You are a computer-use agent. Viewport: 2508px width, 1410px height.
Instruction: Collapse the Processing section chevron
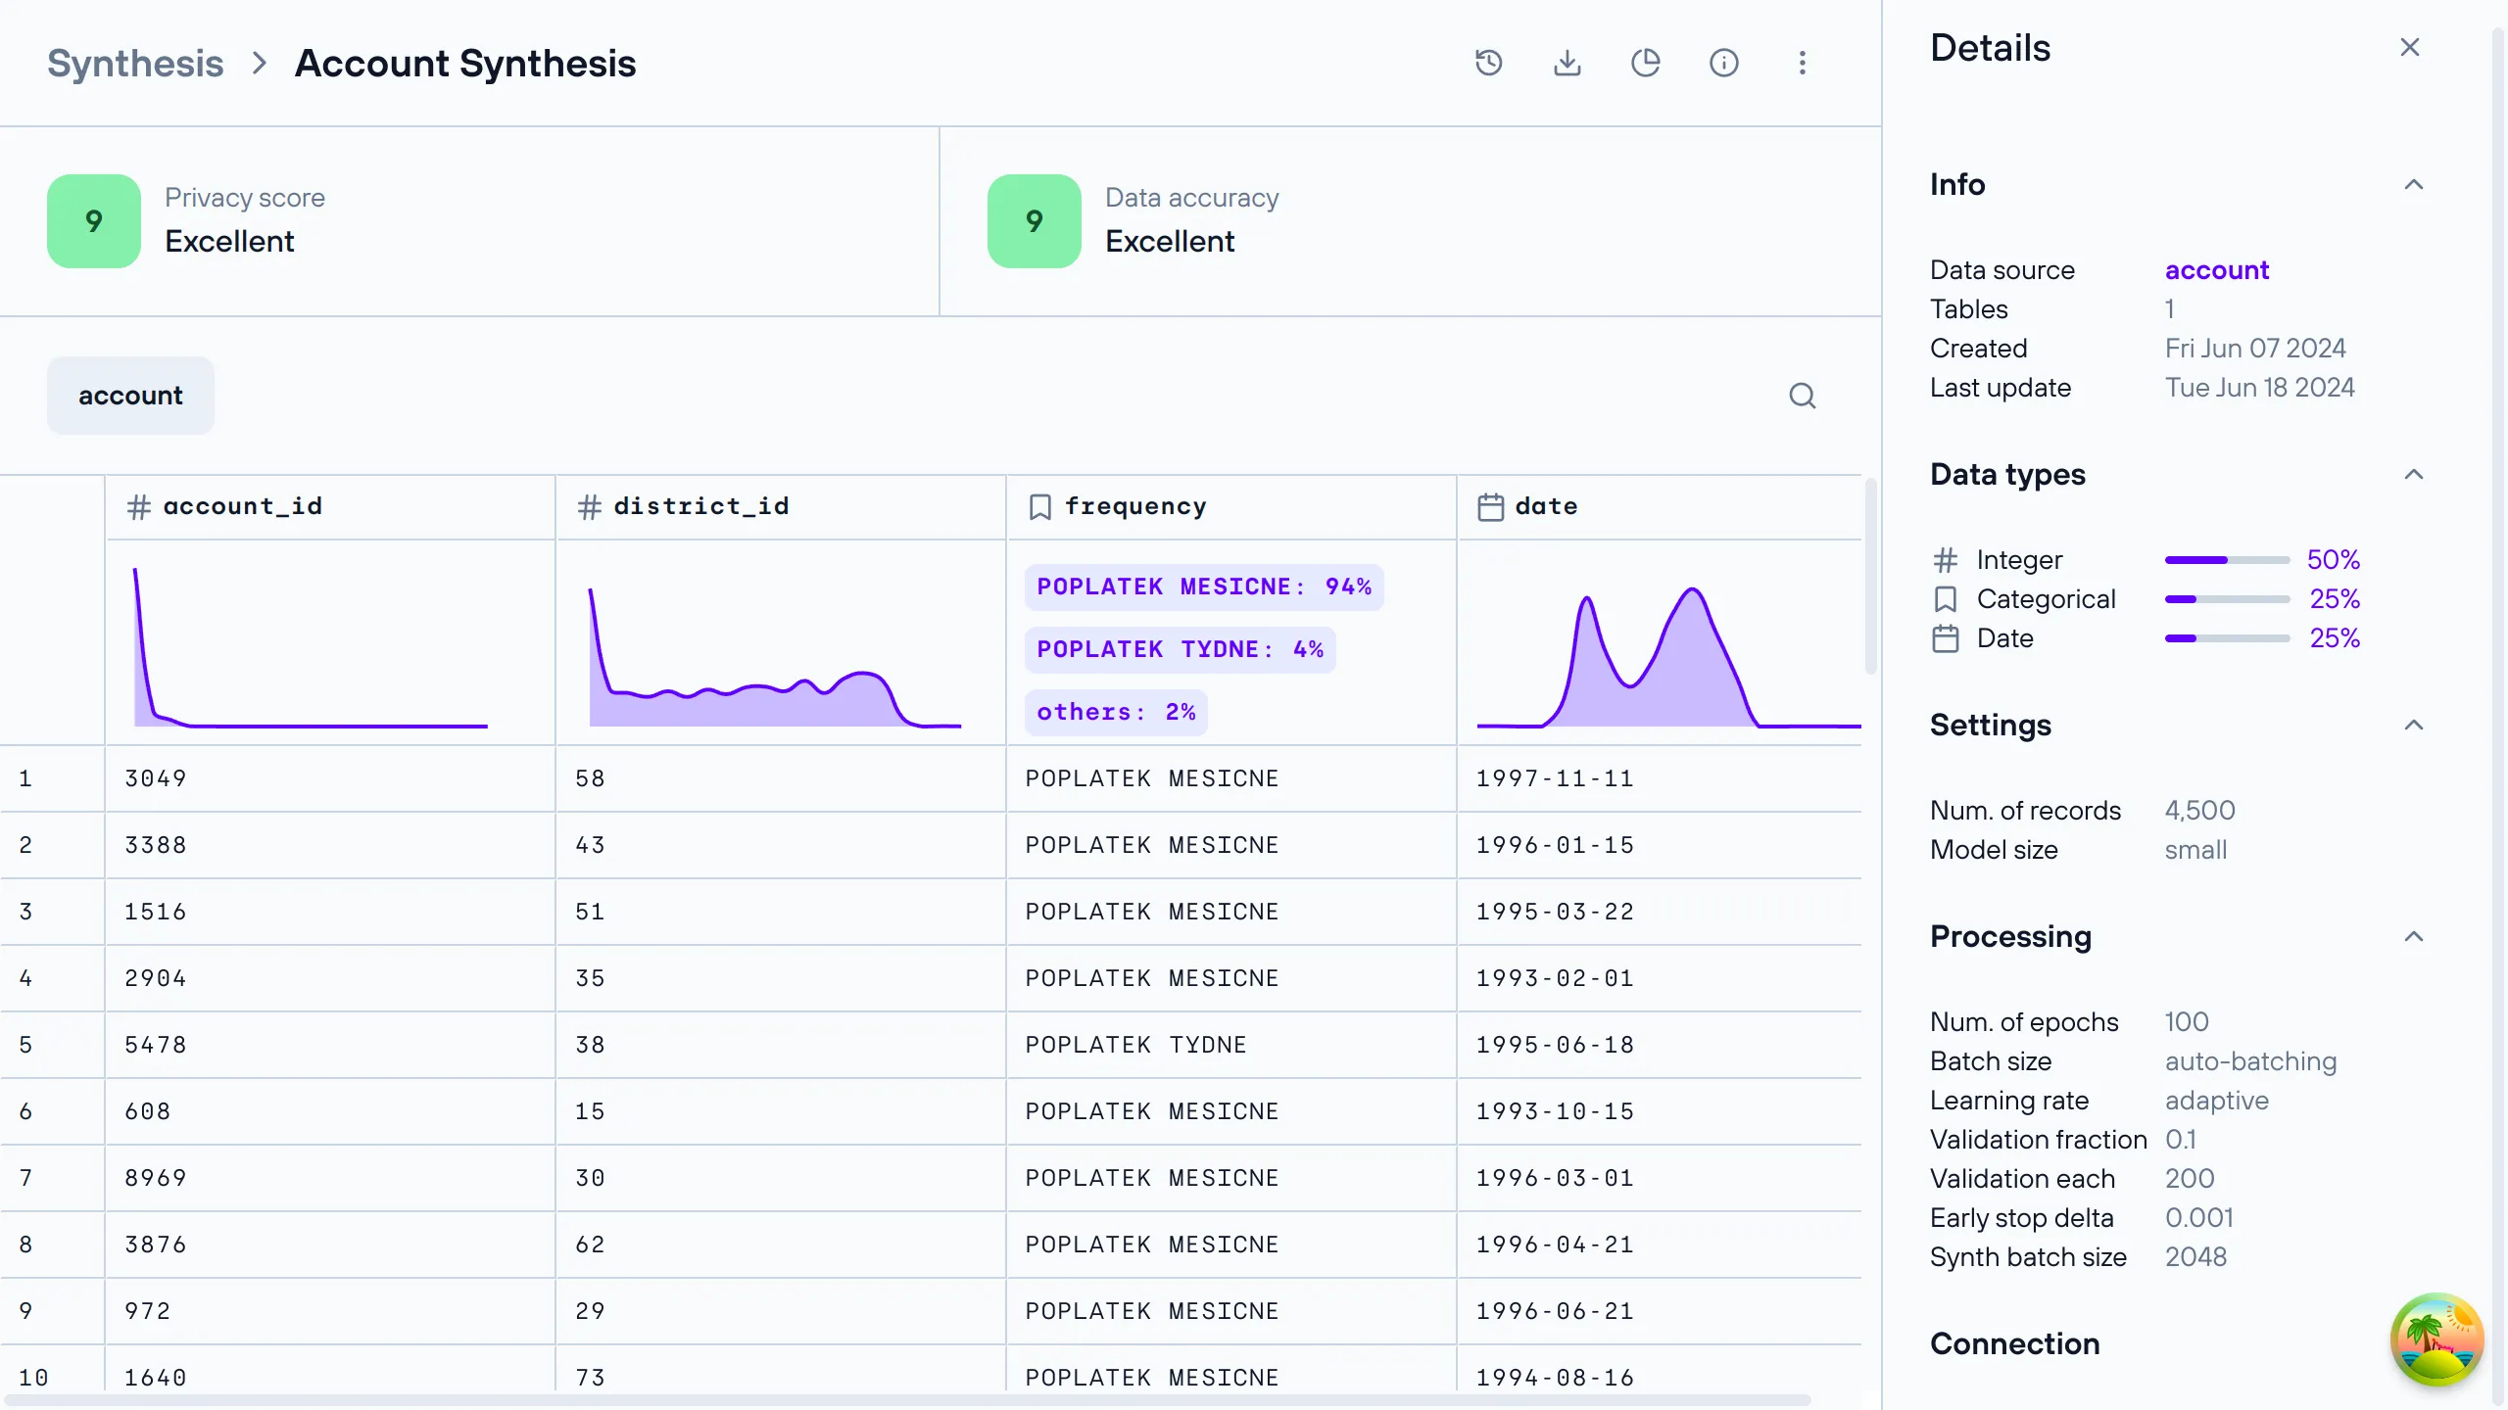[2414, 936]
